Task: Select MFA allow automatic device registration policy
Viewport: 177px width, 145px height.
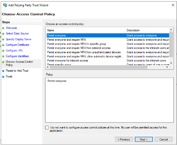Action: pos(108,56)
